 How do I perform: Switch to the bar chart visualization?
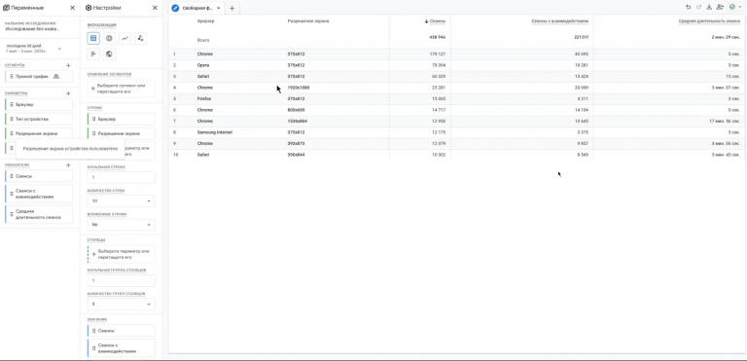click(x=93, y=54)
